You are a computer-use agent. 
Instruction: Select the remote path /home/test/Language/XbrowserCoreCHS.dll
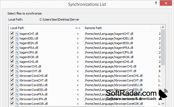[114, 76]
